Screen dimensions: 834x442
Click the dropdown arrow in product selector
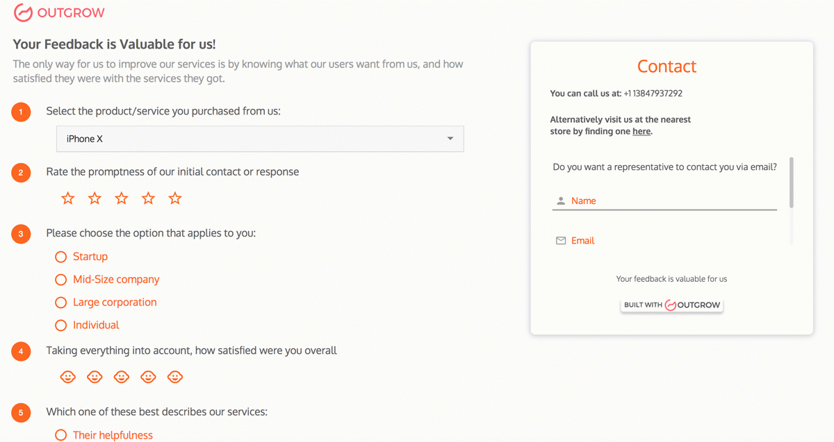click(x=450, y=139)
